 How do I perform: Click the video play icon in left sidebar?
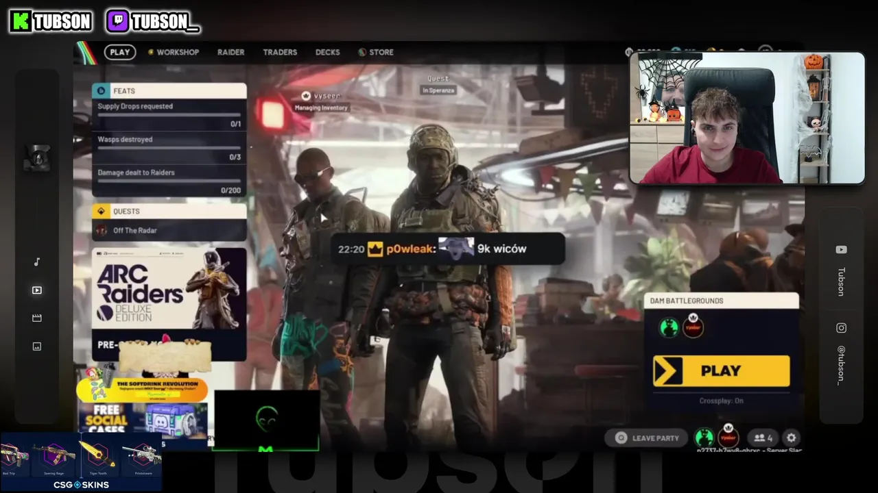click(37, 290)
